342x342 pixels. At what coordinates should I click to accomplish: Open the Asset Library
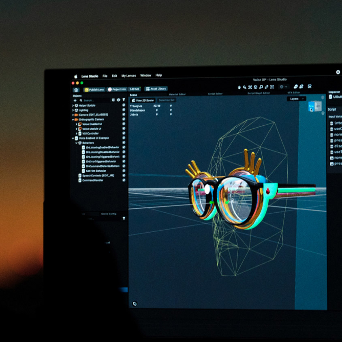[156, 89]
